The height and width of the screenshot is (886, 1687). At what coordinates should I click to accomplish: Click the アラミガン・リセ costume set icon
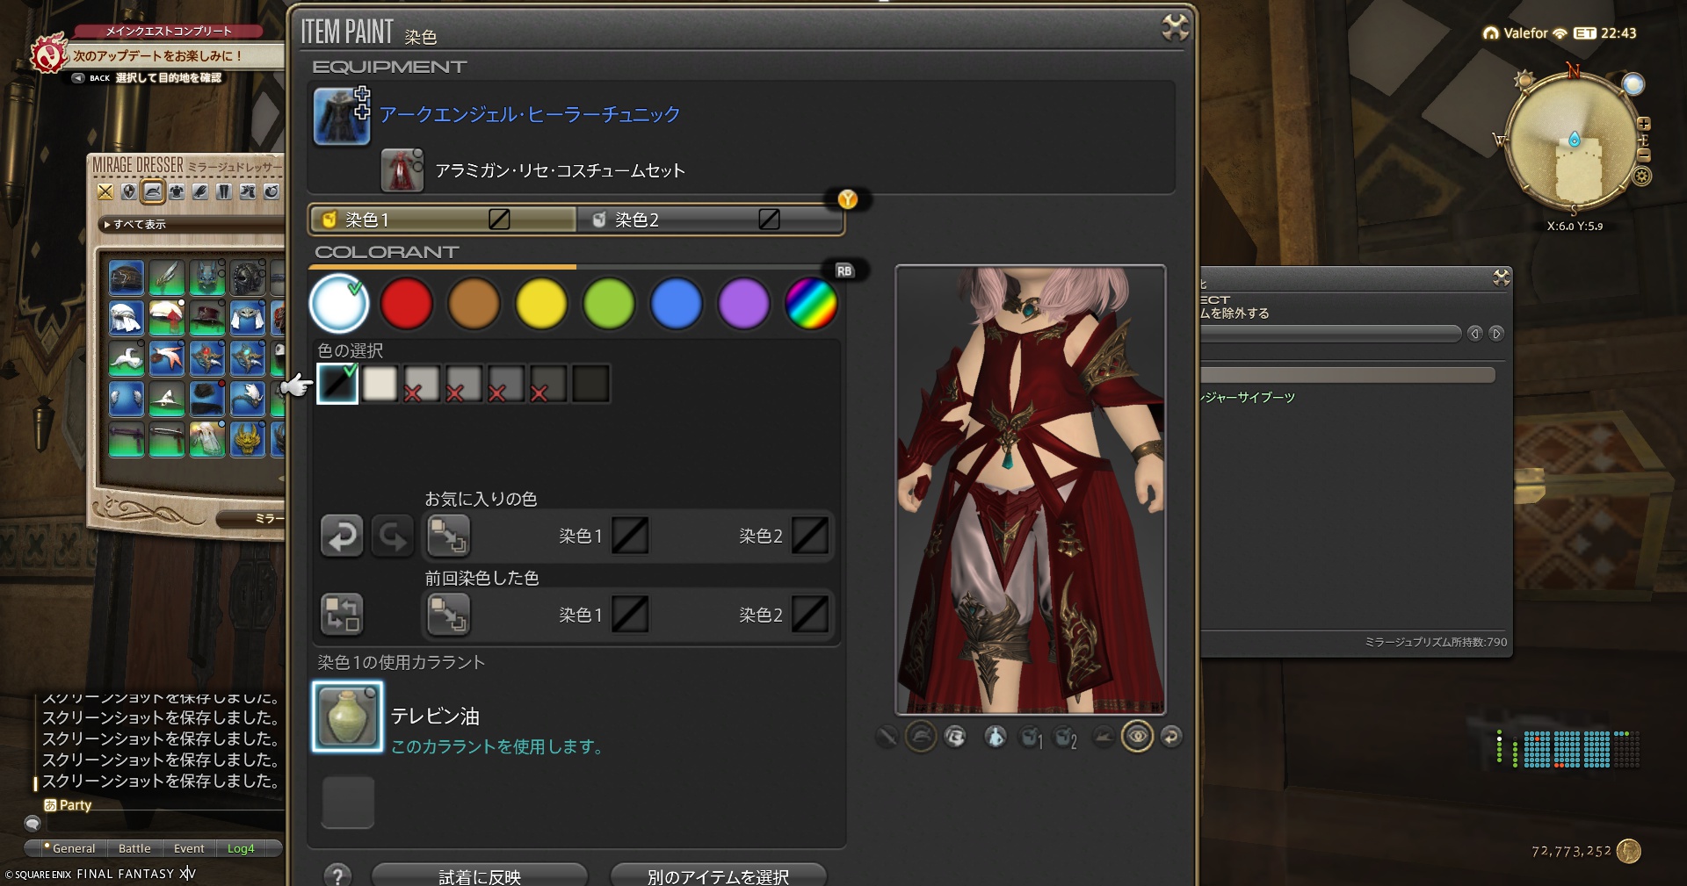(x=402, y=170)
